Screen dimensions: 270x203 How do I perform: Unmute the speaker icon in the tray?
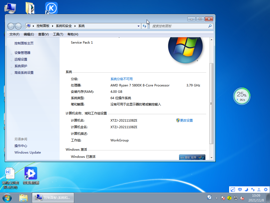tap(242, 198)
